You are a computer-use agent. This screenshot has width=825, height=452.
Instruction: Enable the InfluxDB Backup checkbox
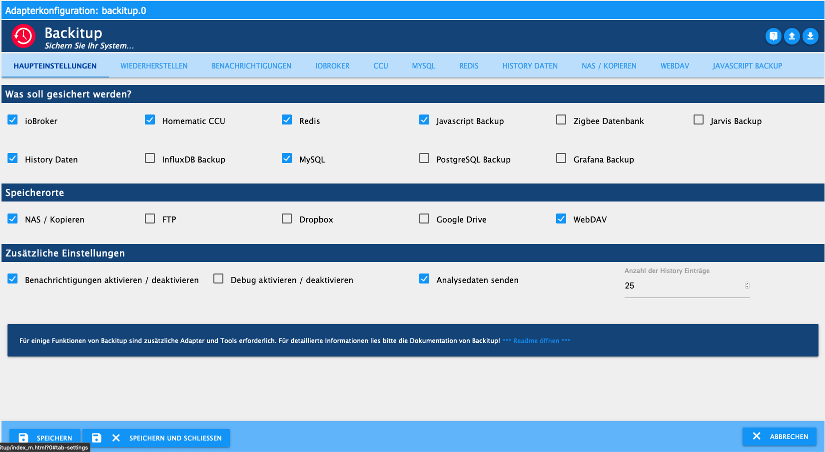point(150,158)
